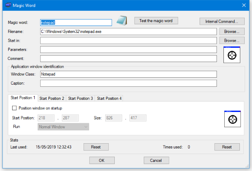Viewport: 252px width, 171px height.
Task: Click the Start in input field
Action: click(129, 40)
